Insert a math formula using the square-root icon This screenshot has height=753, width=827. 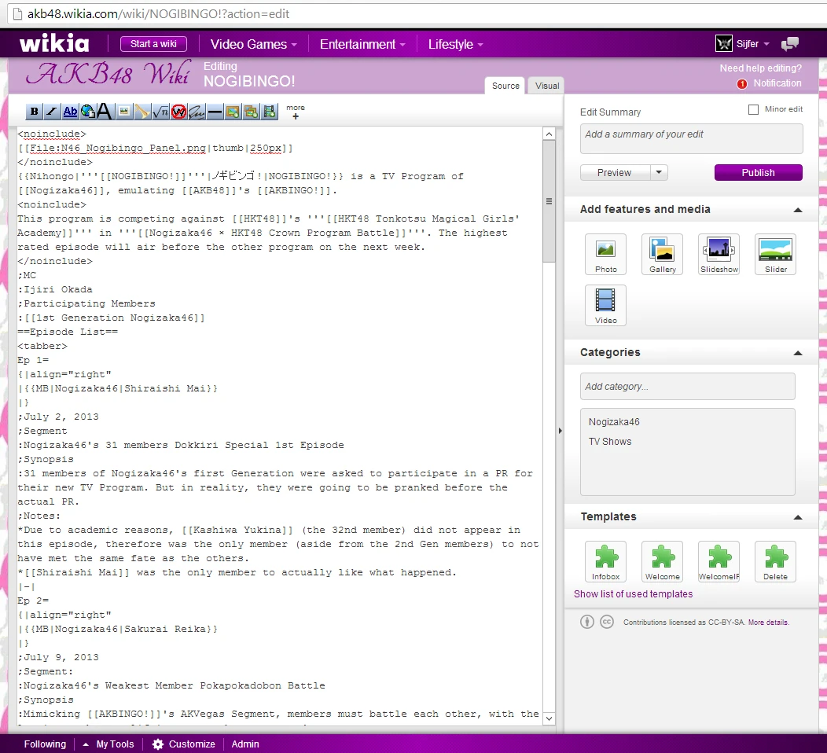(160, 112)
